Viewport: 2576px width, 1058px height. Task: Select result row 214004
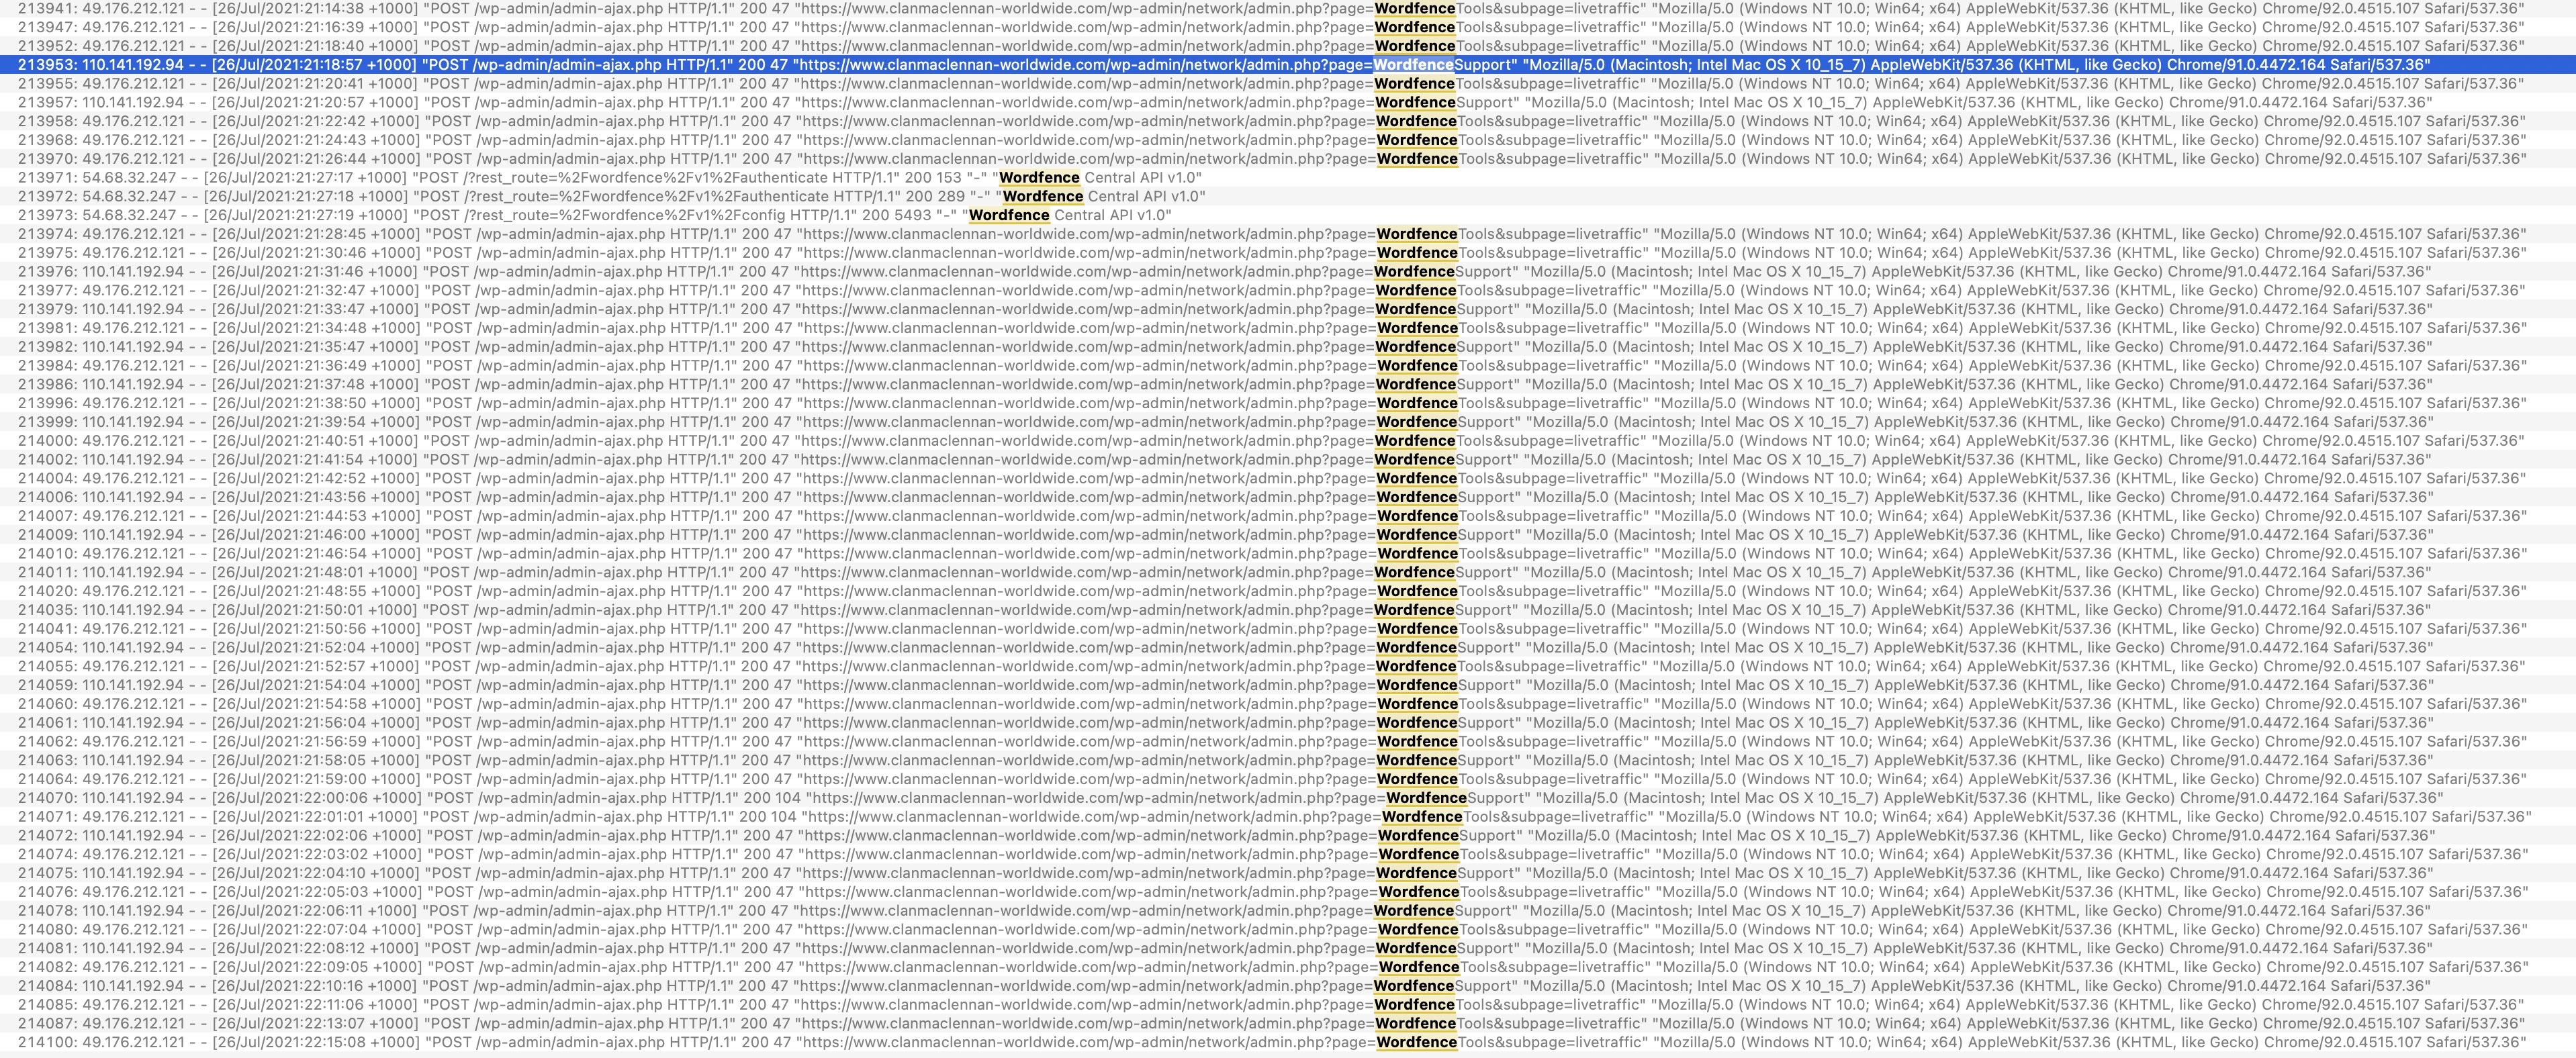point(1288,478)
